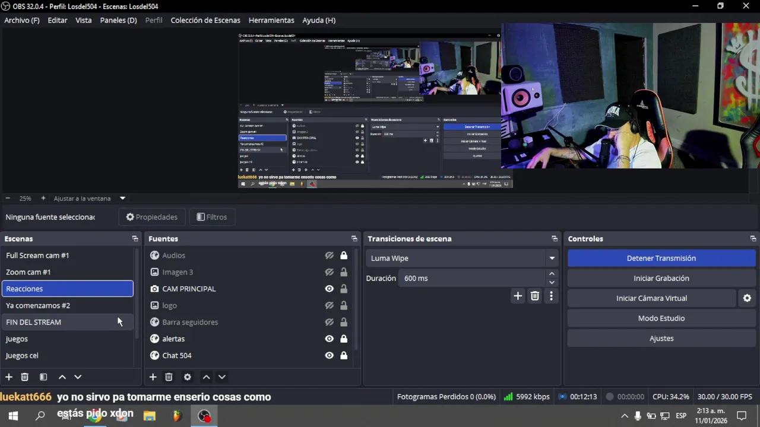Click the Propiedades button

(x=152, y=217)
